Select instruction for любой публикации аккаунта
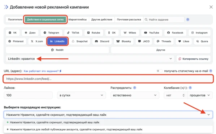 (x=108, y=129)
